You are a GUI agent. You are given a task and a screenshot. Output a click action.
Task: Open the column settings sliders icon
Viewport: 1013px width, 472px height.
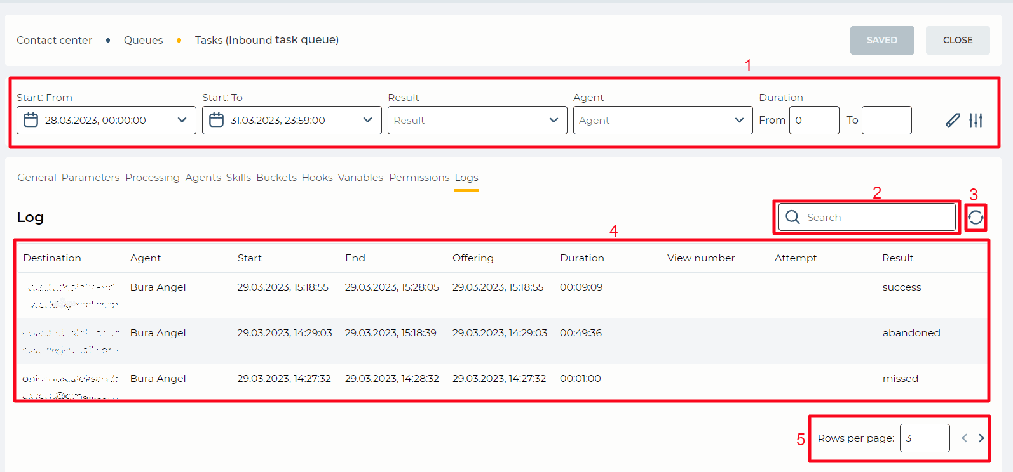coord(976,120)
